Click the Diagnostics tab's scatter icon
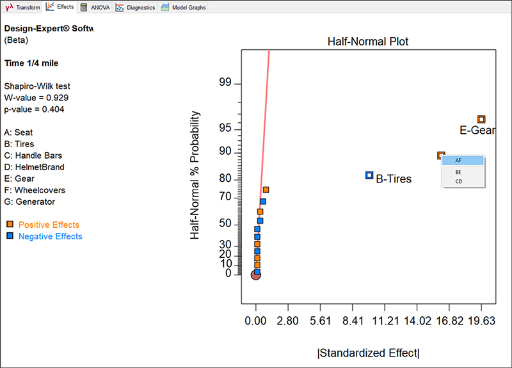The image size is (512, 368). tap(120, 8)
